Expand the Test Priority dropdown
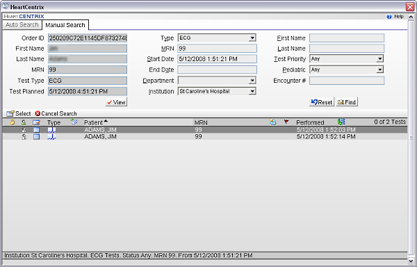 point(380,59)
